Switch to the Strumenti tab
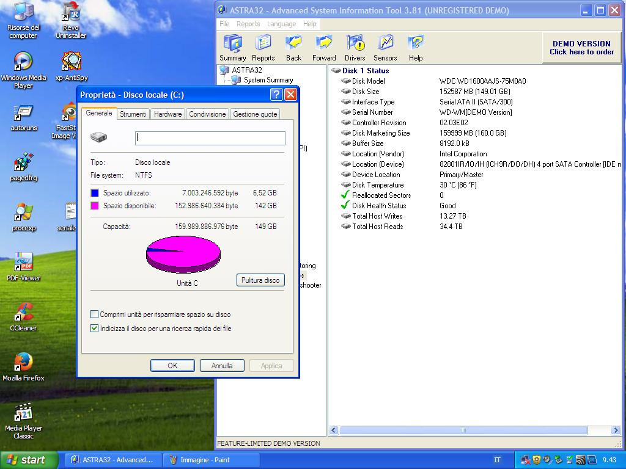 133,114
